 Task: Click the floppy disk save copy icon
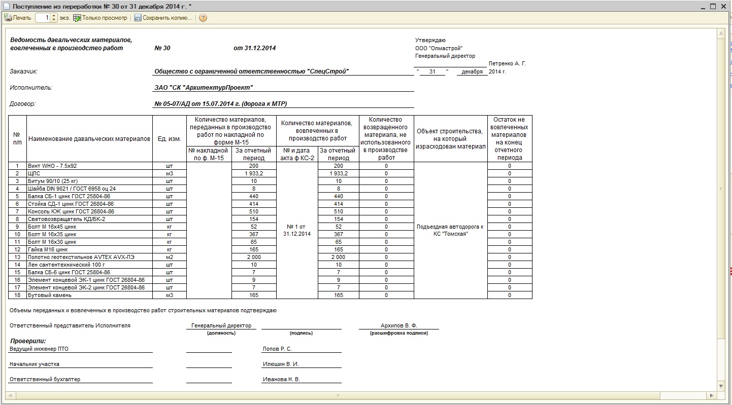(138, 18)
